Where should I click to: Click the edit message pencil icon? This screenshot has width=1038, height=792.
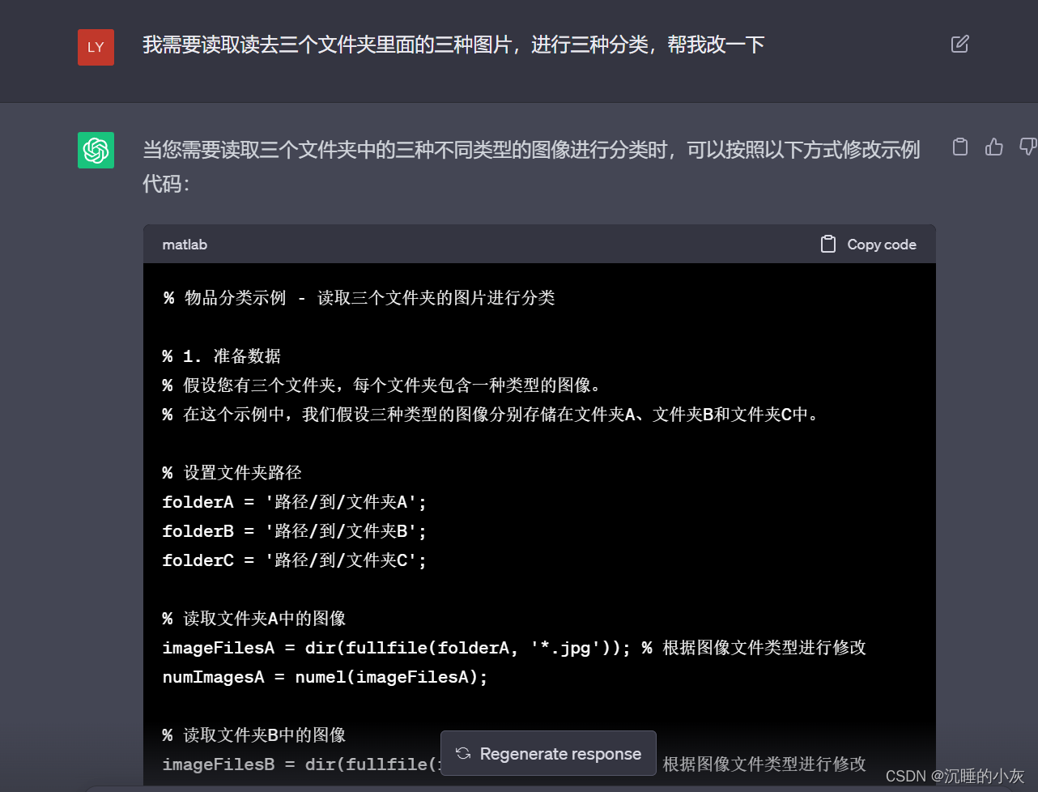tap(959, 44)
